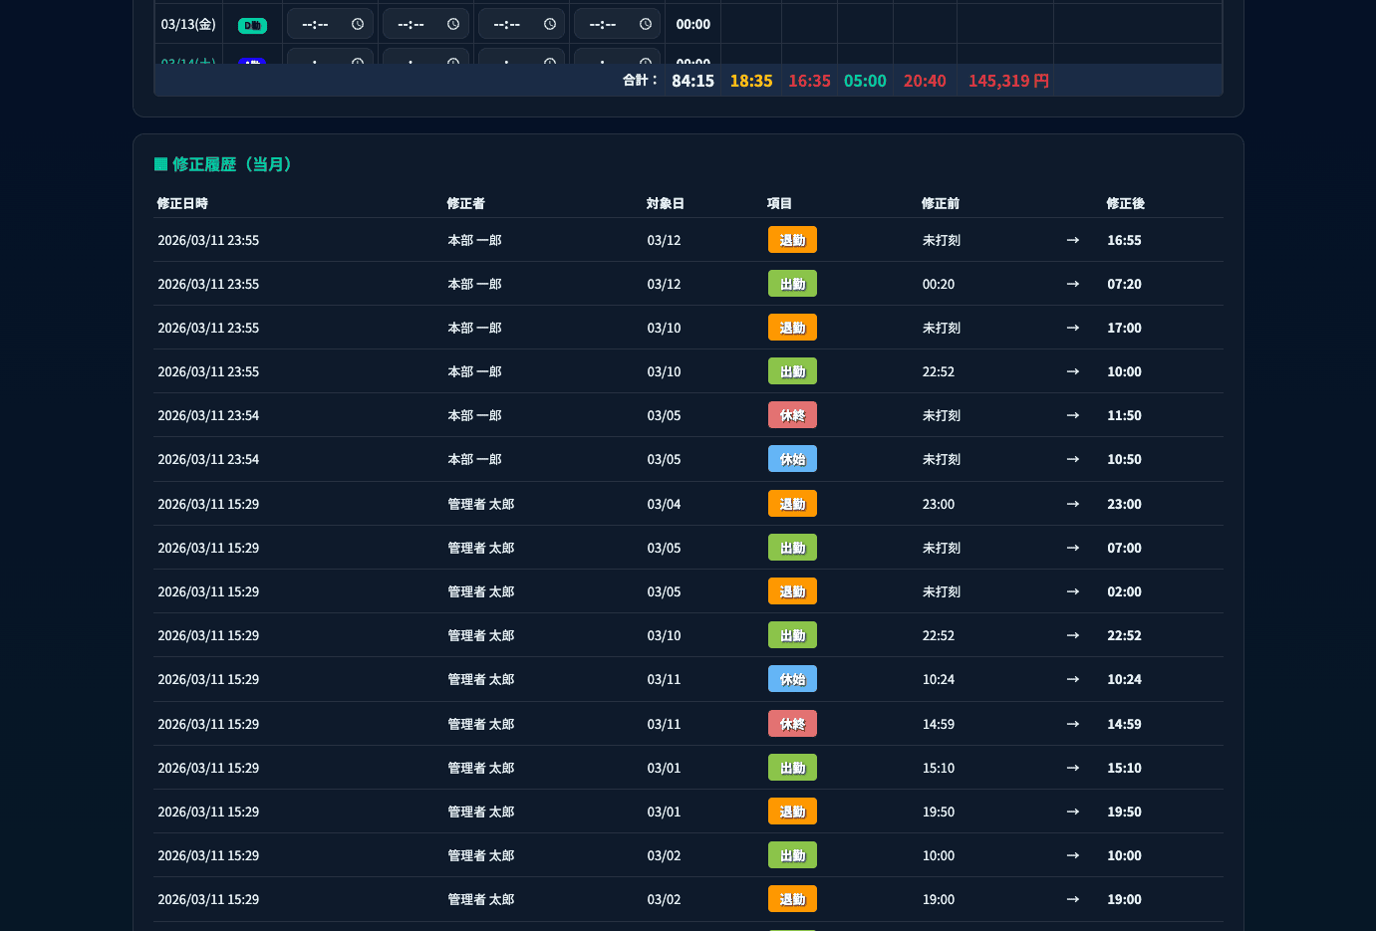Viewport: 1376px width, 931px height.
Task: Open the fourth clock picker in the 03/13 row
Action: (x=646, y=24)
